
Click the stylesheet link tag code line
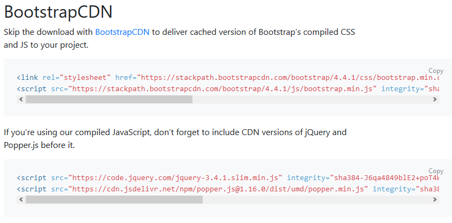pyautogui.click(x=228, y=78)
